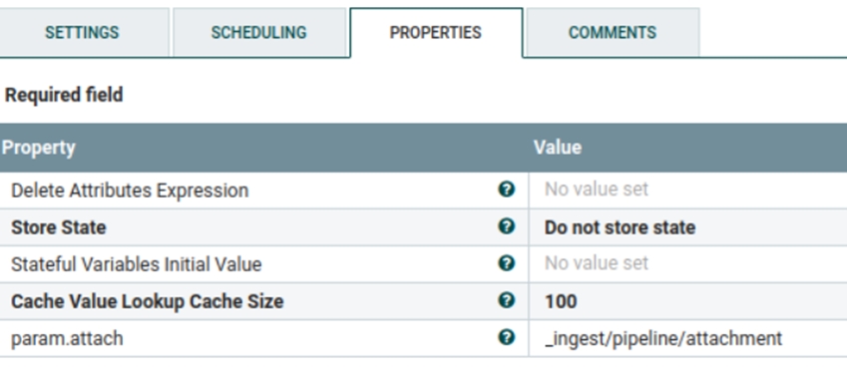The width and height of the screenshot is (847, 381).
Task: Select the Store State property name
Action: click(58, 227)
